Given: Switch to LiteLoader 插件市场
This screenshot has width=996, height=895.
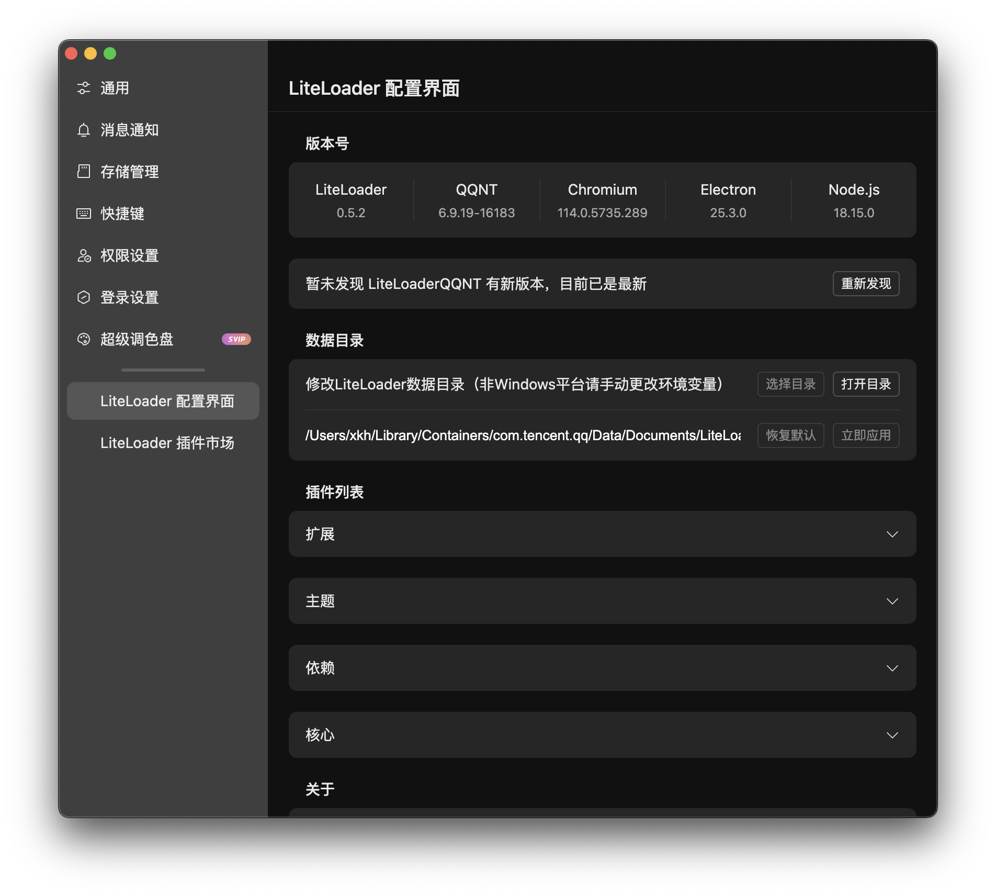Looking at the screenshot, I should click(167, 443).
